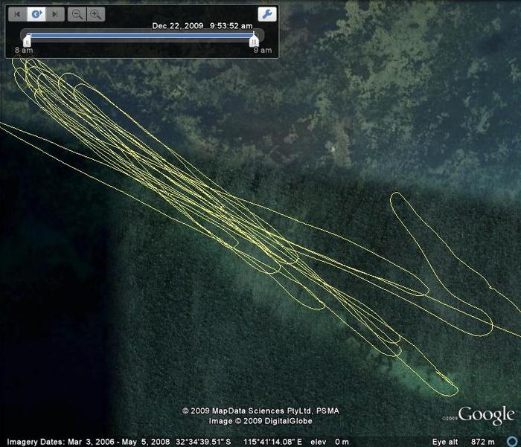521x447 pixels.
Task: Open time slider options wrench
Action: pos(267,14)
